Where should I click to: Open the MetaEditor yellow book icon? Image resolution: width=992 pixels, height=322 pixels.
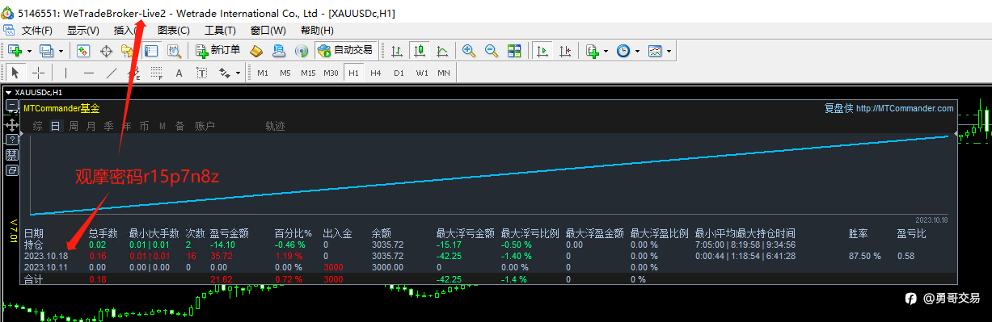pyautogui.click(x=256, y=50)
